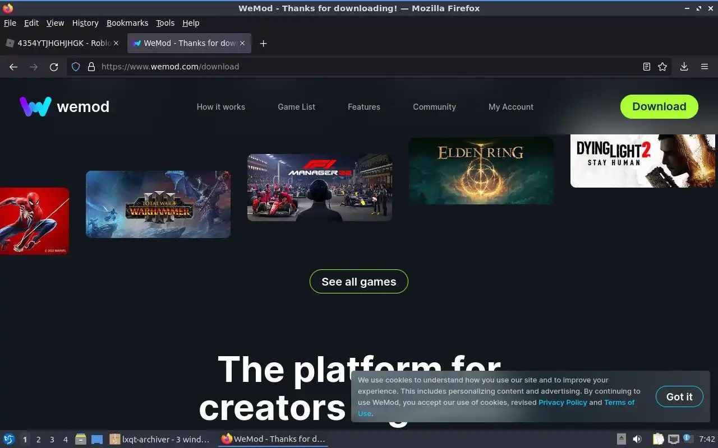Open the Firefox hamburger menu
This screenshot has width=718, height=448.
pyautogui.click(x=705, y=67)
